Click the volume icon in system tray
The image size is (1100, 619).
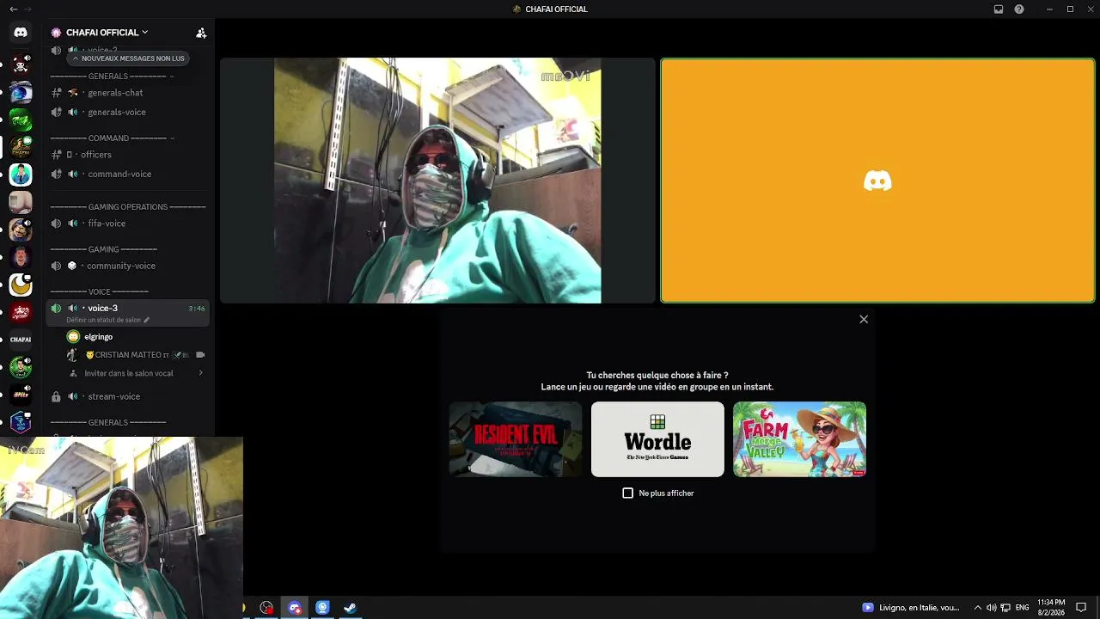(x=991, y=608)
